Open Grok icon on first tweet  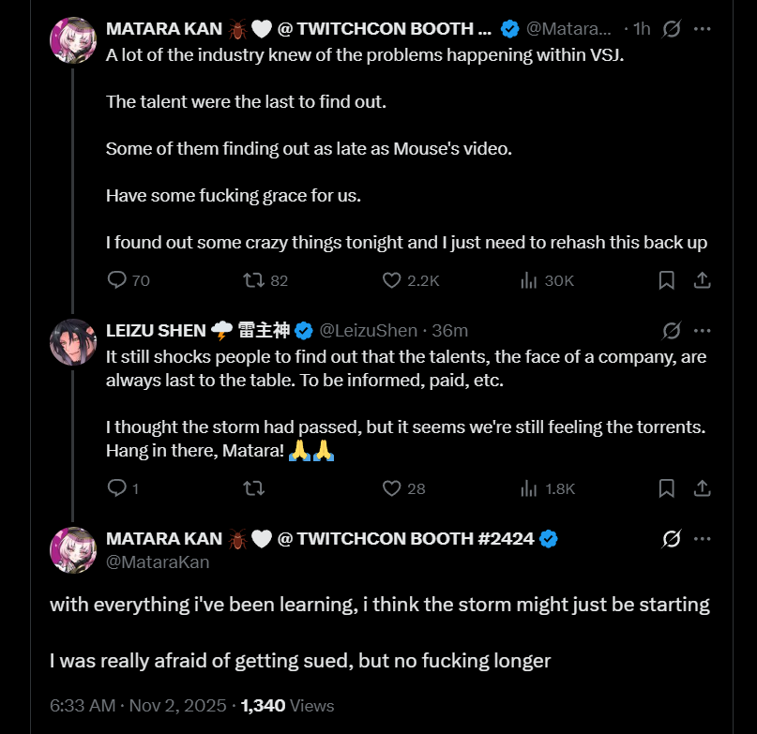tap(672, 28)
